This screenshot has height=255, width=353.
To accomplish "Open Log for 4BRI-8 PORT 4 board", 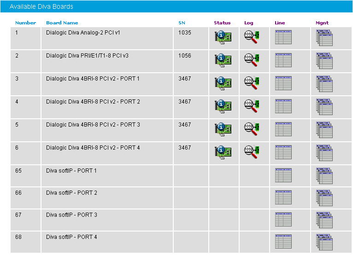I will click(x=252, y=152).
